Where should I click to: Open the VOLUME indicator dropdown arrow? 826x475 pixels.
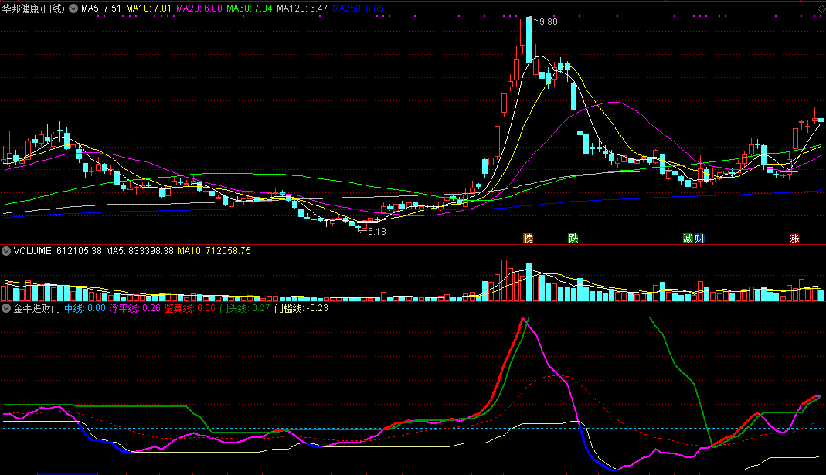click(x=5, y=251)
